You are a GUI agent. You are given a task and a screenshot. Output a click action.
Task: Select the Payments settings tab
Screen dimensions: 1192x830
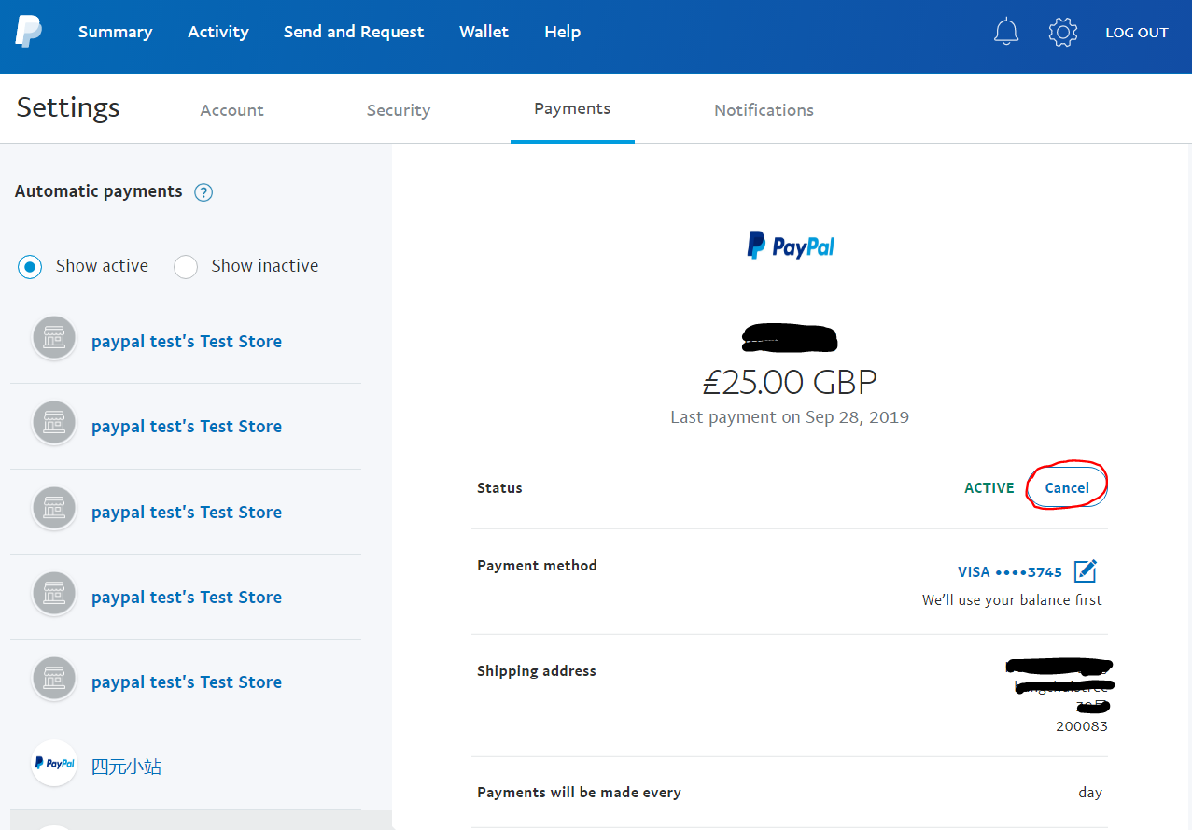(572, 109)
